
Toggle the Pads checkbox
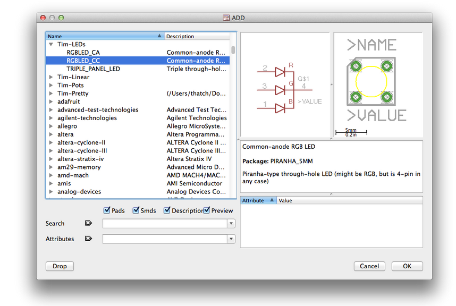click(107, 210)
